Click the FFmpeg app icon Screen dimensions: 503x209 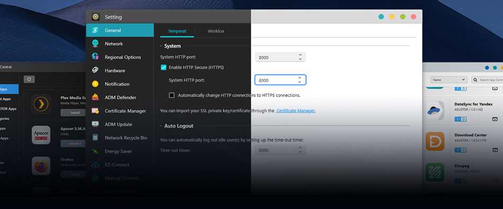point(435,172)
